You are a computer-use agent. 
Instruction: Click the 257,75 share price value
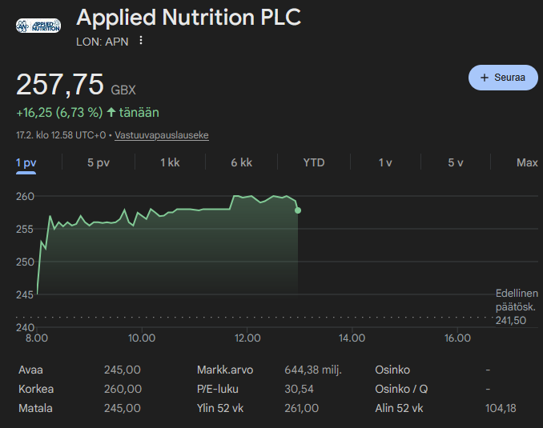click(x=60, y=85)
